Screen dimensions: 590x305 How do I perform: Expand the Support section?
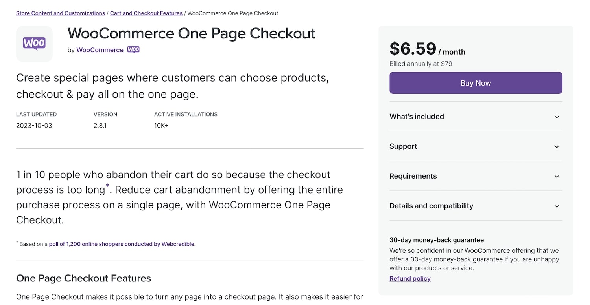tap(403, 146)
